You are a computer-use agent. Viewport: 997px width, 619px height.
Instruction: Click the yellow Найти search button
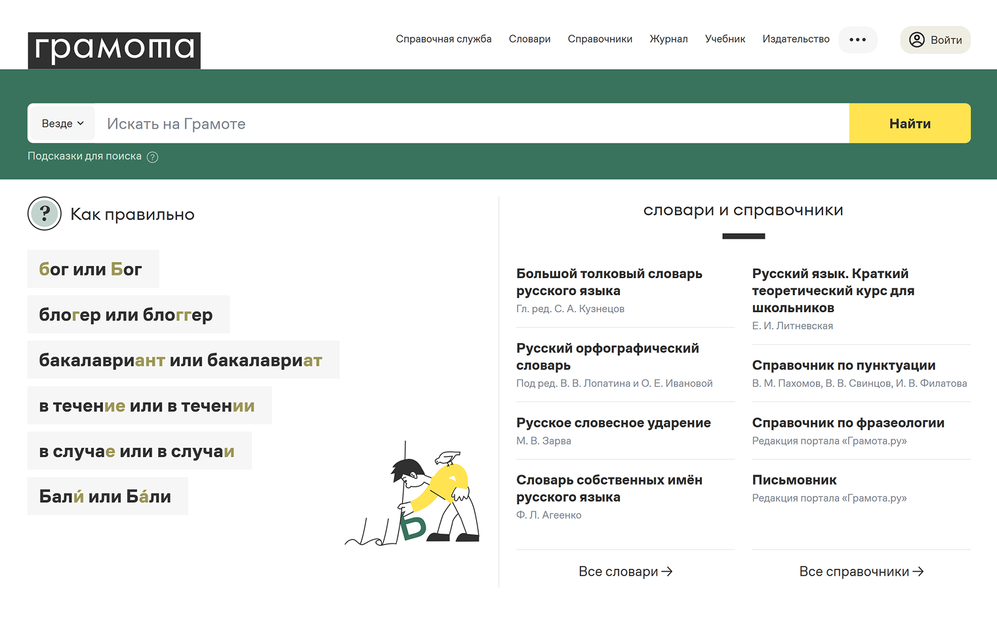click(910, 123)
